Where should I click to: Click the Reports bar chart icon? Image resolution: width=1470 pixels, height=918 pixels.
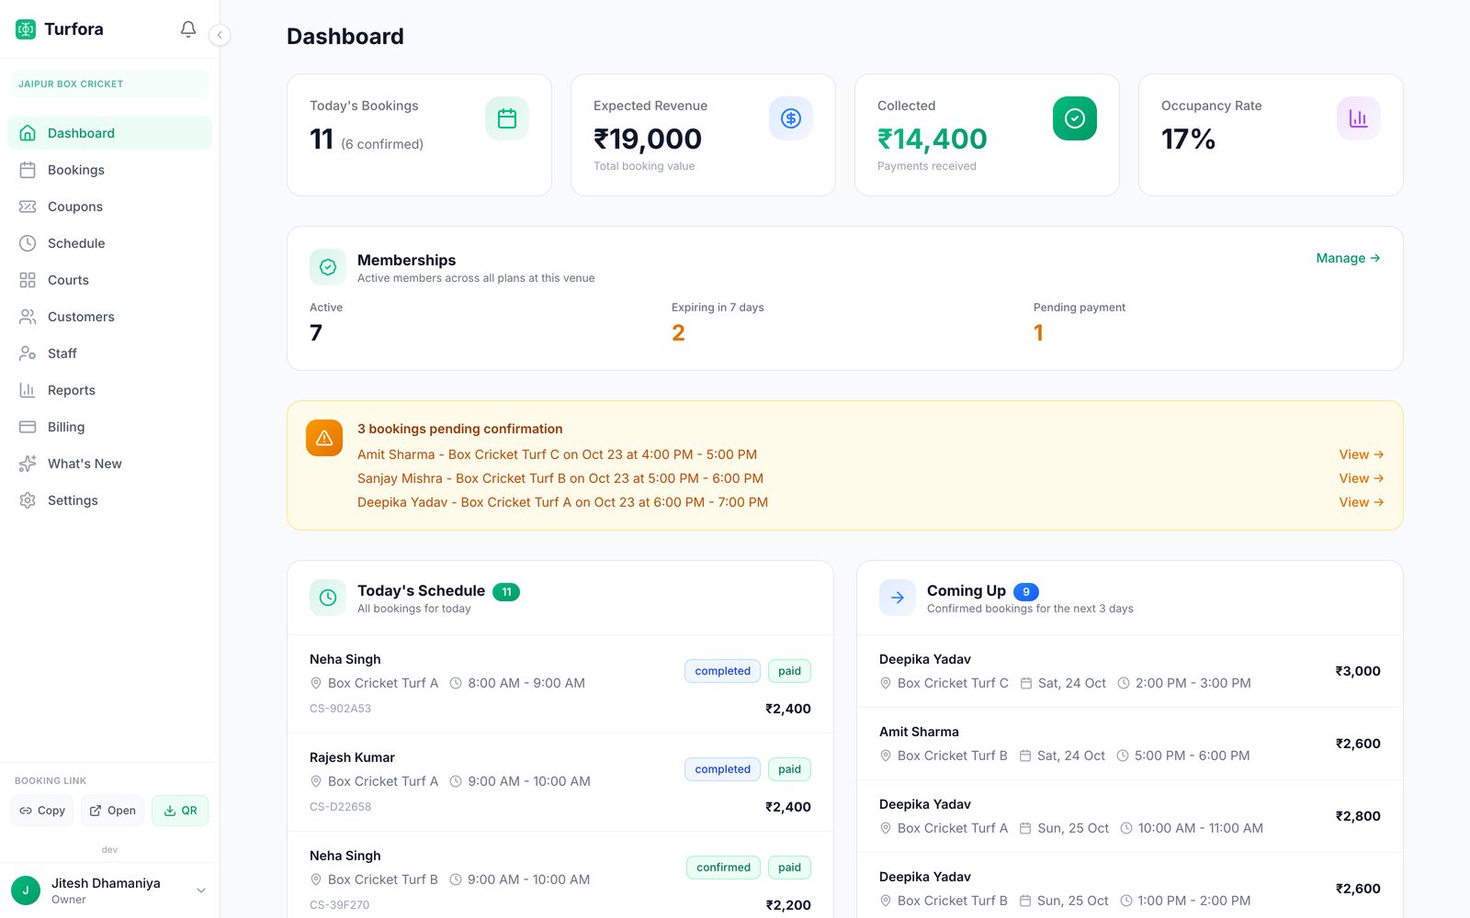point(28,390)
